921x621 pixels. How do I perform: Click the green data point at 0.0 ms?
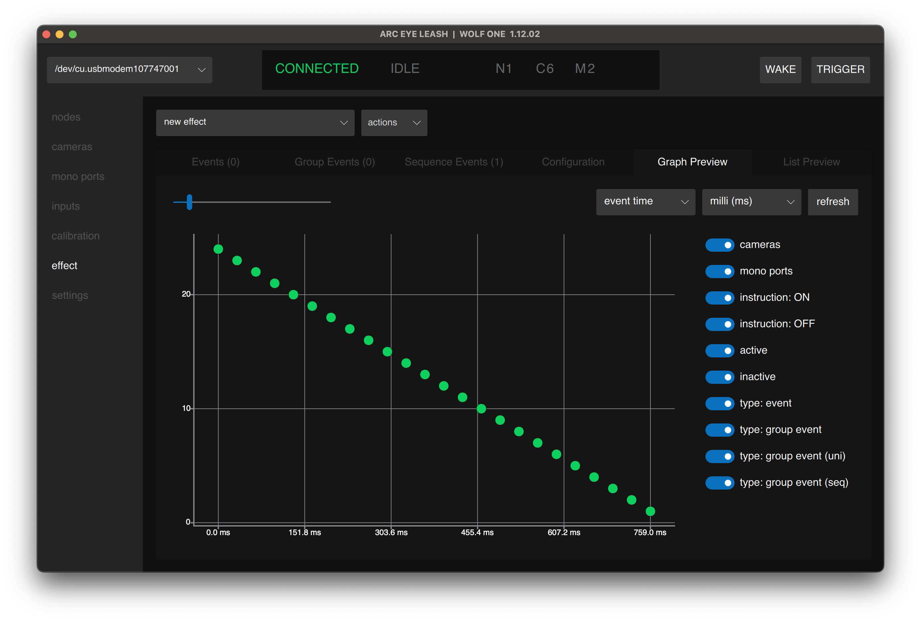pyautogui.click(x=218, y=249)
